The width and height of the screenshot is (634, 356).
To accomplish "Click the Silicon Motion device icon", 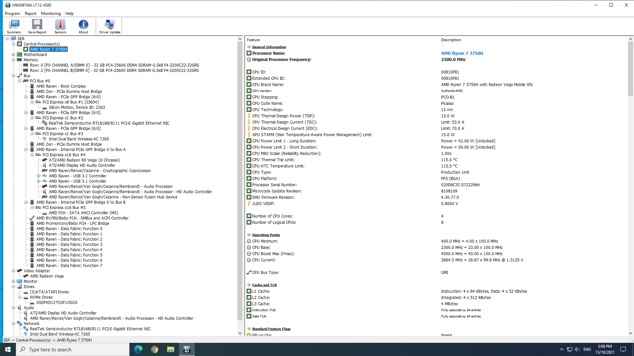I will click(x=45, y=107).
